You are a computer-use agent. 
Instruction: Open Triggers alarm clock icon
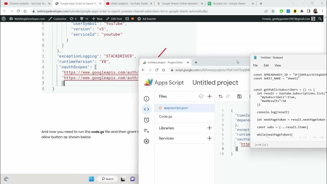point(146,120)
